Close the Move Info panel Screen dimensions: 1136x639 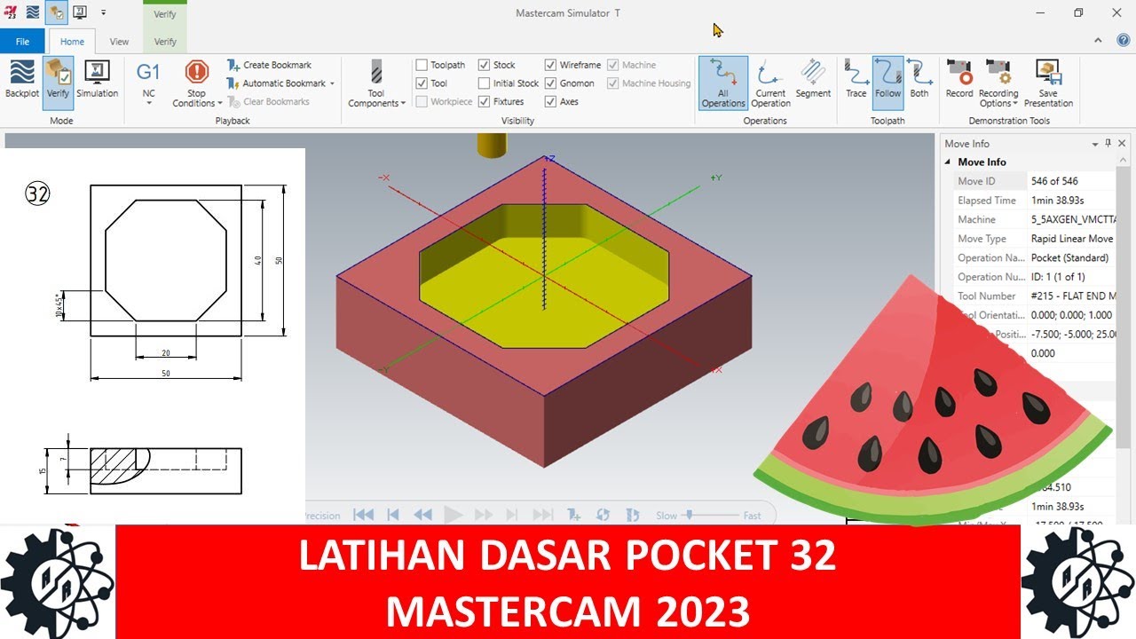click(1122, 143)
